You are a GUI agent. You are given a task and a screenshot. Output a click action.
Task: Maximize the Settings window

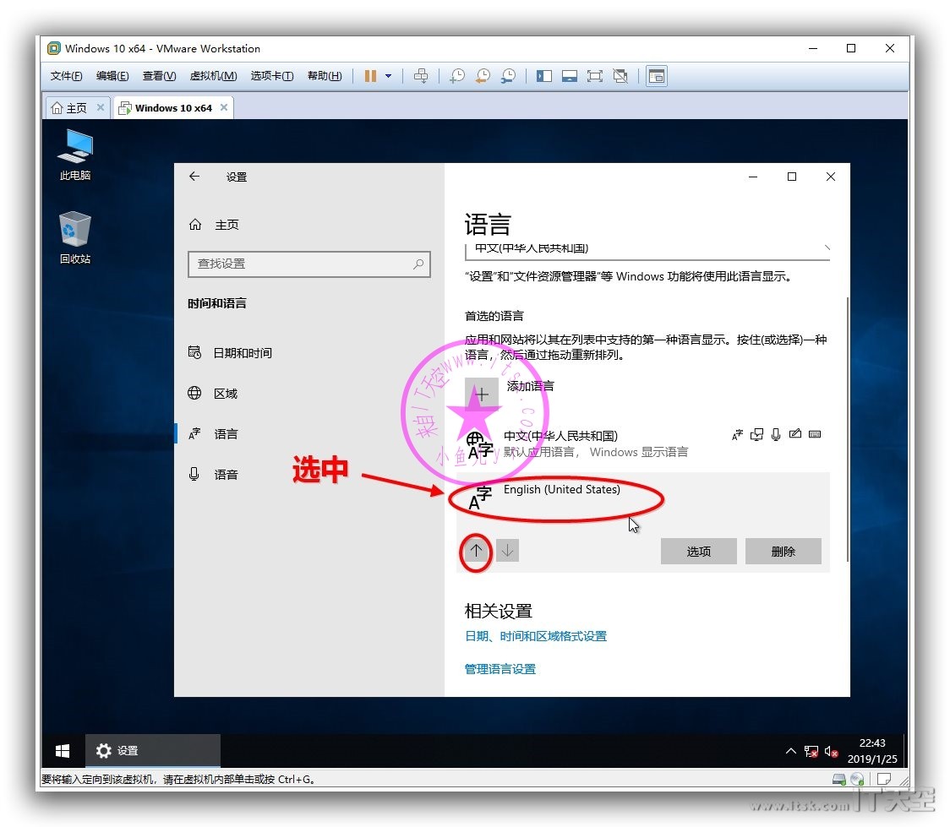[792, 177]
